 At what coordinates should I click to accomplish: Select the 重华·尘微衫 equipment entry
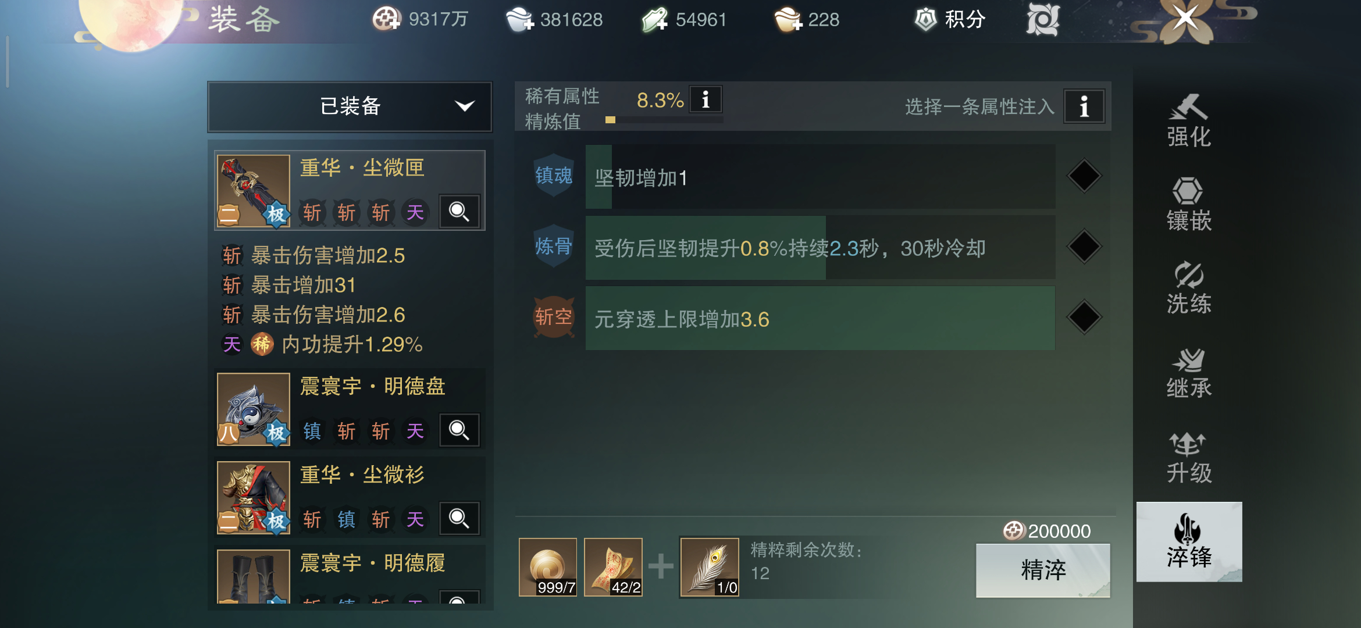350,498
